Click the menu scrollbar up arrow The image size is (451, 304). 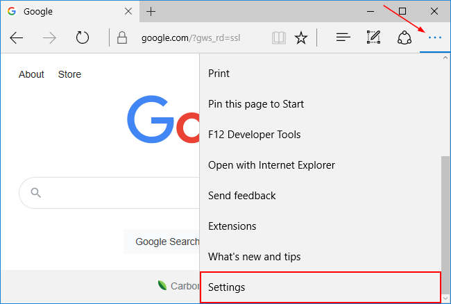pyautogui.click(x=445, y=58)
